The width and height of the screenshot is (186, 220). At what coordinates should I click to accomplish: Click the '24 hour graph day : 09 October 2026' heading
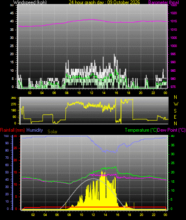tap(104, 2)
